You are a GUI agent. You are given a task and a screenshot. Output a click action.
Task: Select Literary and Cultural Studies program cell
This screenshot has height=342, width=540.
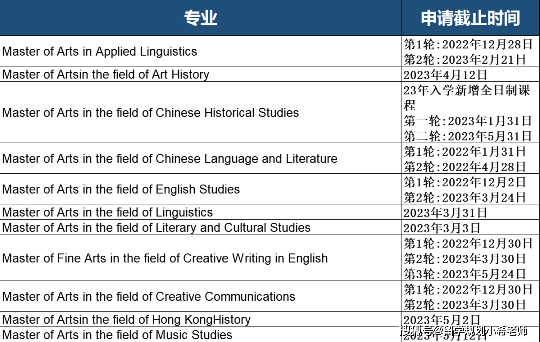pyautogui.click(x=201, y=227)
